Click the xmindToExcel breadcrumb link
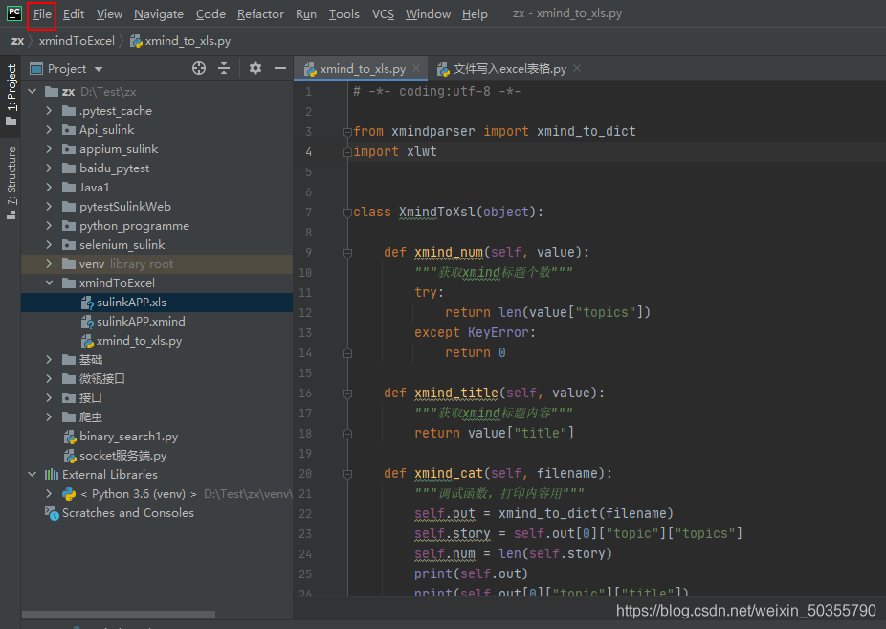 pos(77,41)
